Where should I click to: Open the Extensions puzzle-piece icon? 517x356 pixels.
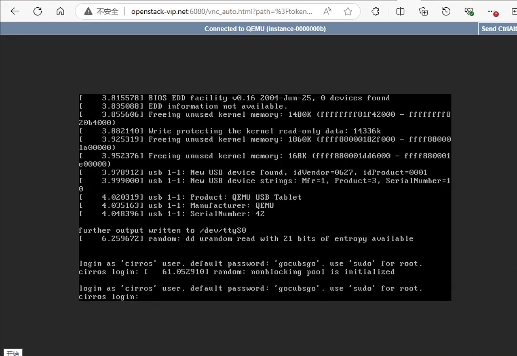(x=376, y=12)
